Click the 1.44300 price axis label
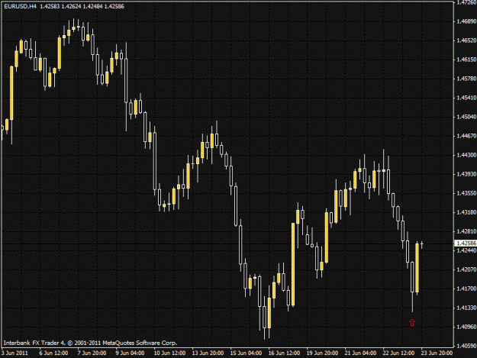The image size is (477, 358). click(x=466, y=155)
